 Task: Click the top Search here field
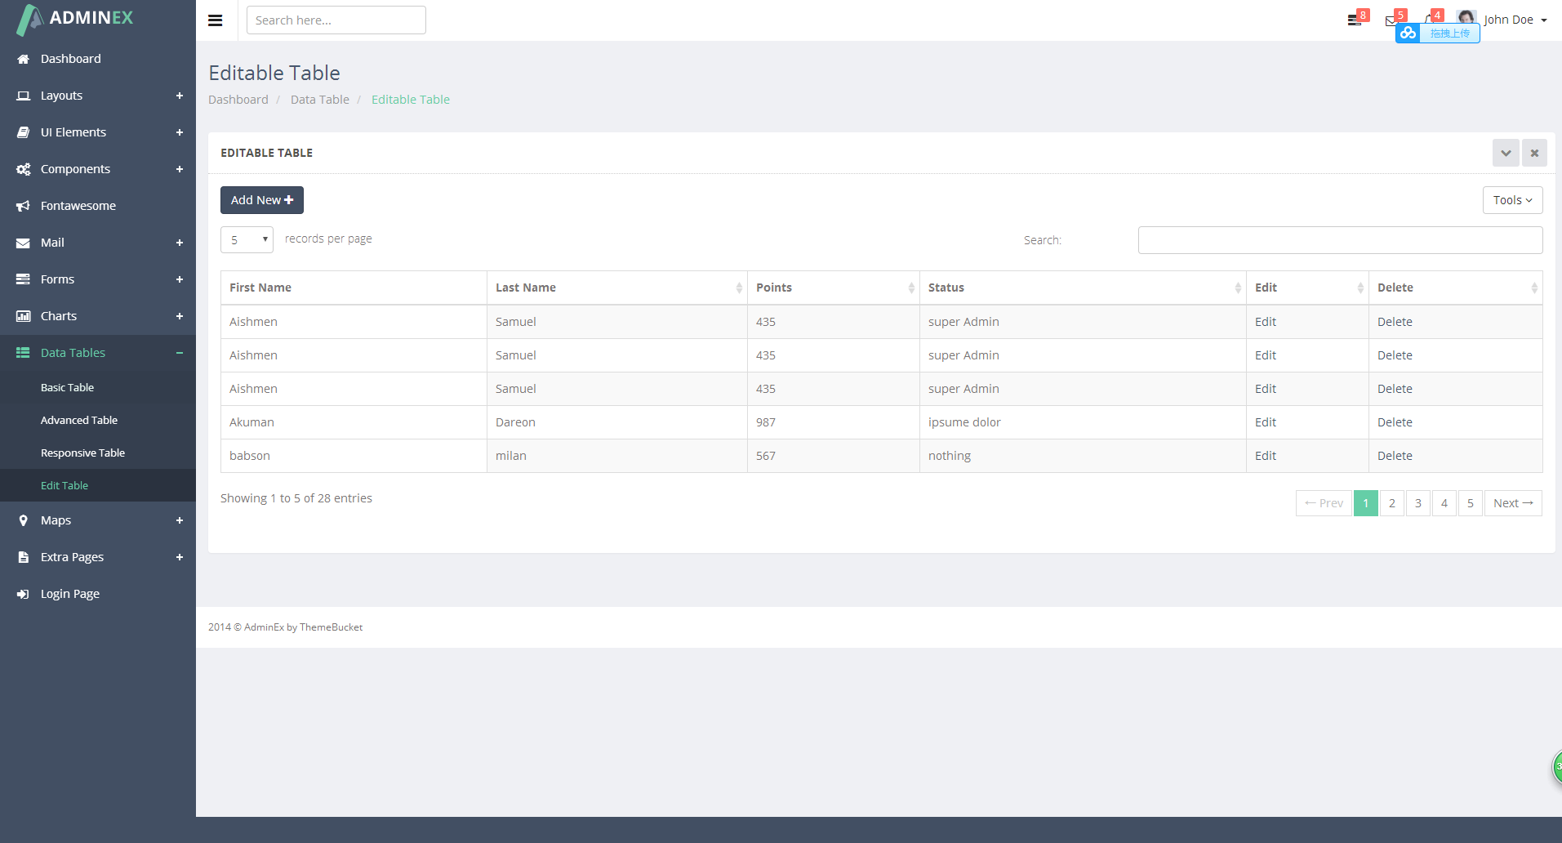pos(336,20)
